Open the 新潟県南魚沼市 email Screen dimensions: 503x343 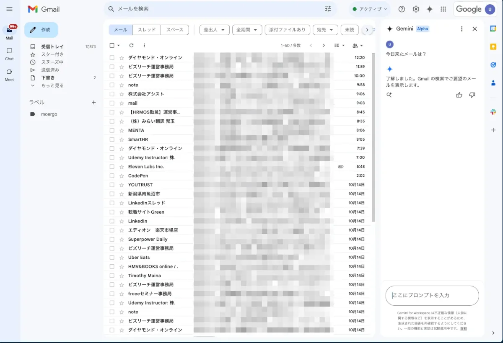(237, 194)
